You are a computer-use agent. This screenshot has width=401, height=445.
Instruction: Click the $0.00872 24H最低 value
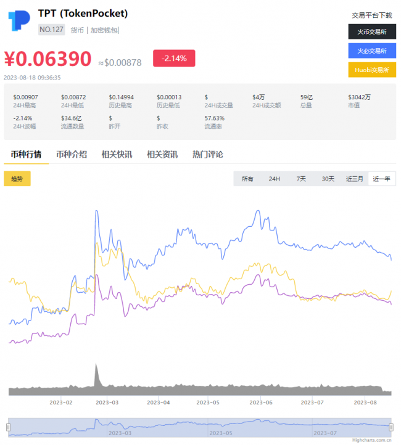pos(73,97)
